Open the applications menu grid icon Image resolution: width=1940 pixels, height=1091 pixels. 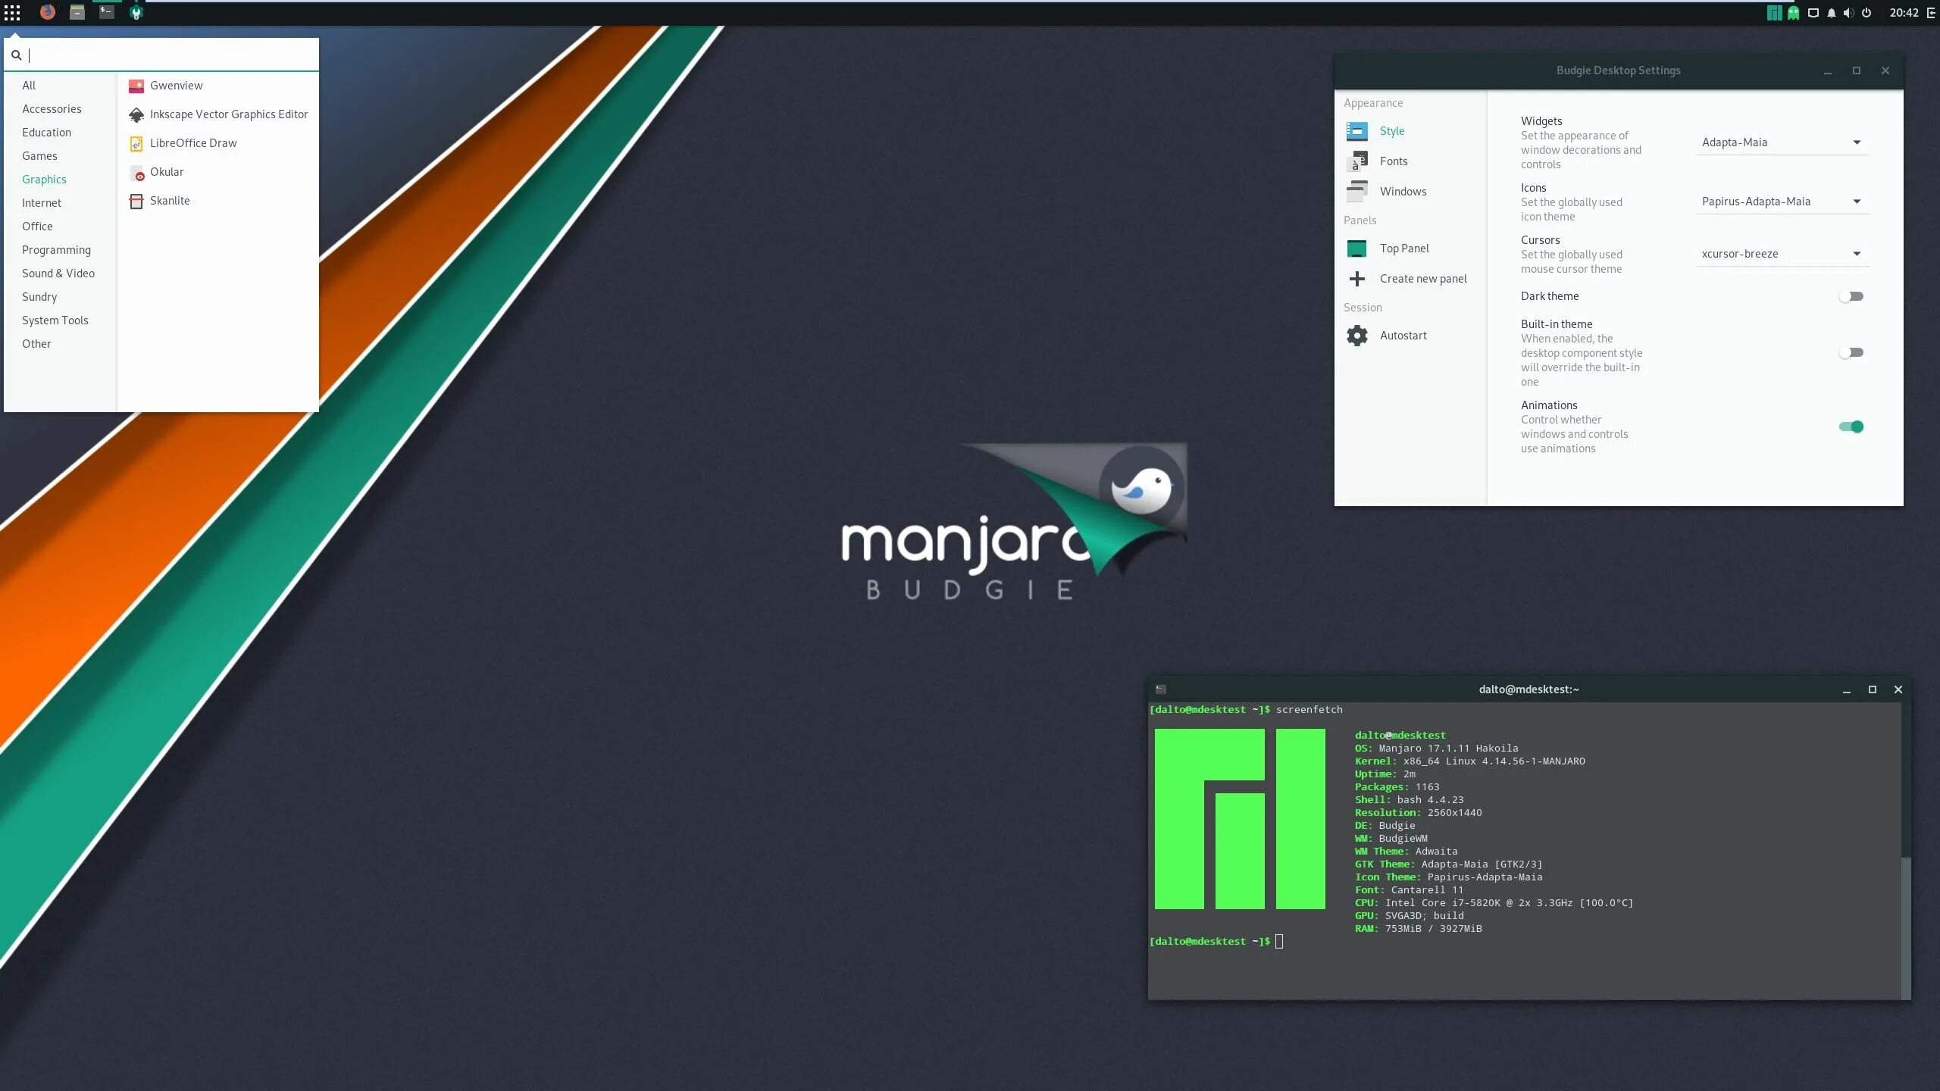click(x=12, y=13)
